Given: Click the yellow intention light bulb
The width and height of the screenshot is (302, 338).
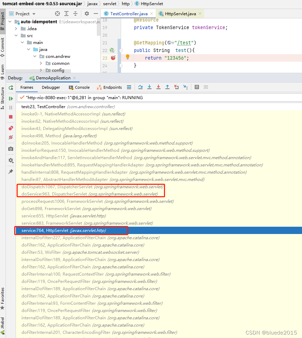Looking at the screenshot, I should [128, 57].
